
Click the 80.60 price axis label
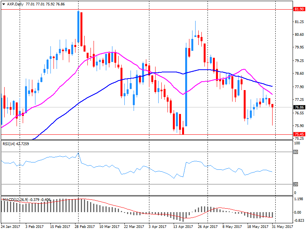click(299, 34)
